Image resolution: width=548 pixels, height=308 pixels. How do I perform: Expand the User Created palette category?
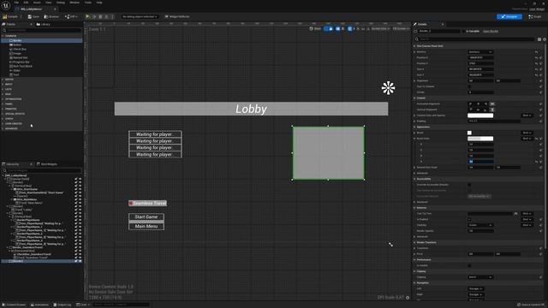[x=3, y=123]
